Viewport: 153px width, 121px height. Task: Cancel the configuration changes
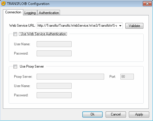tap(116, 114)
